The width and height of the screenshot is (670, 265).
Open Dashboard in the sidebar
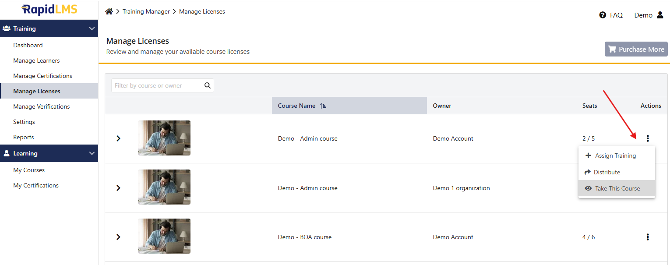[x=28, y=45]
